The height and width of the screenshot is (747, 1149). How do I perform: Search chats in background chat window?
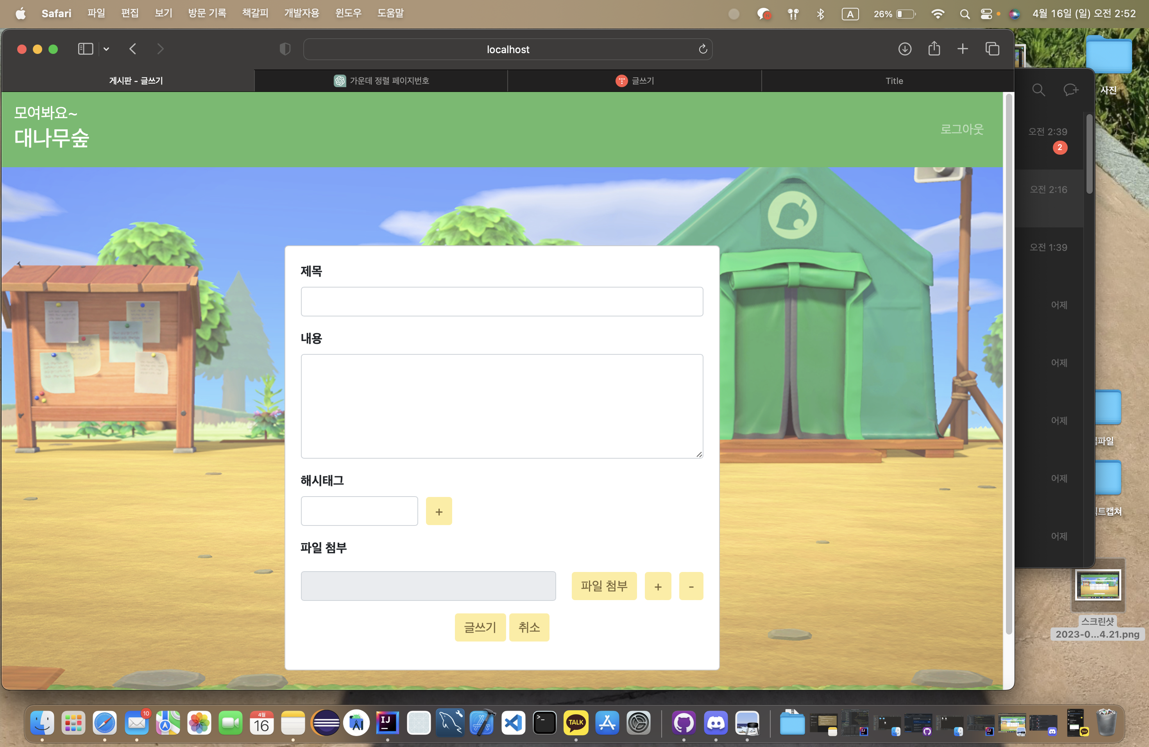click(1038, 90)
